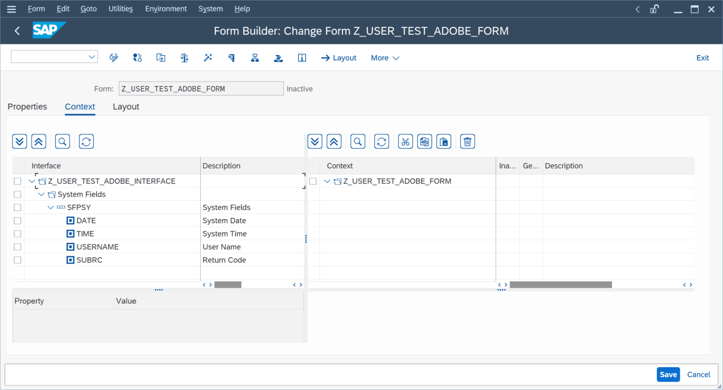Image resolution: width=723 pixels, height=390 pixels.
Task: Click the Where-Used hierarchy icon
Action: pos(255,58)
